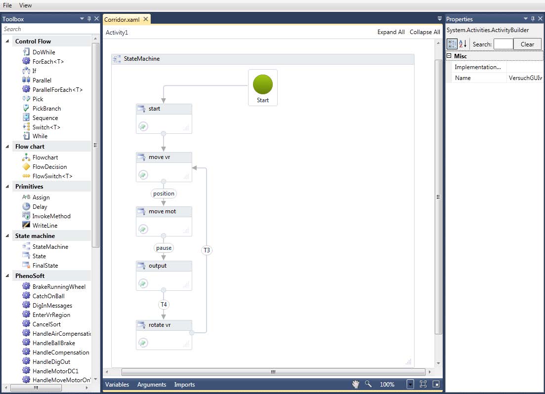Pick the WriteLine activity icon
The height and width of the screenshot is (394, 545).
pos(27,225)
